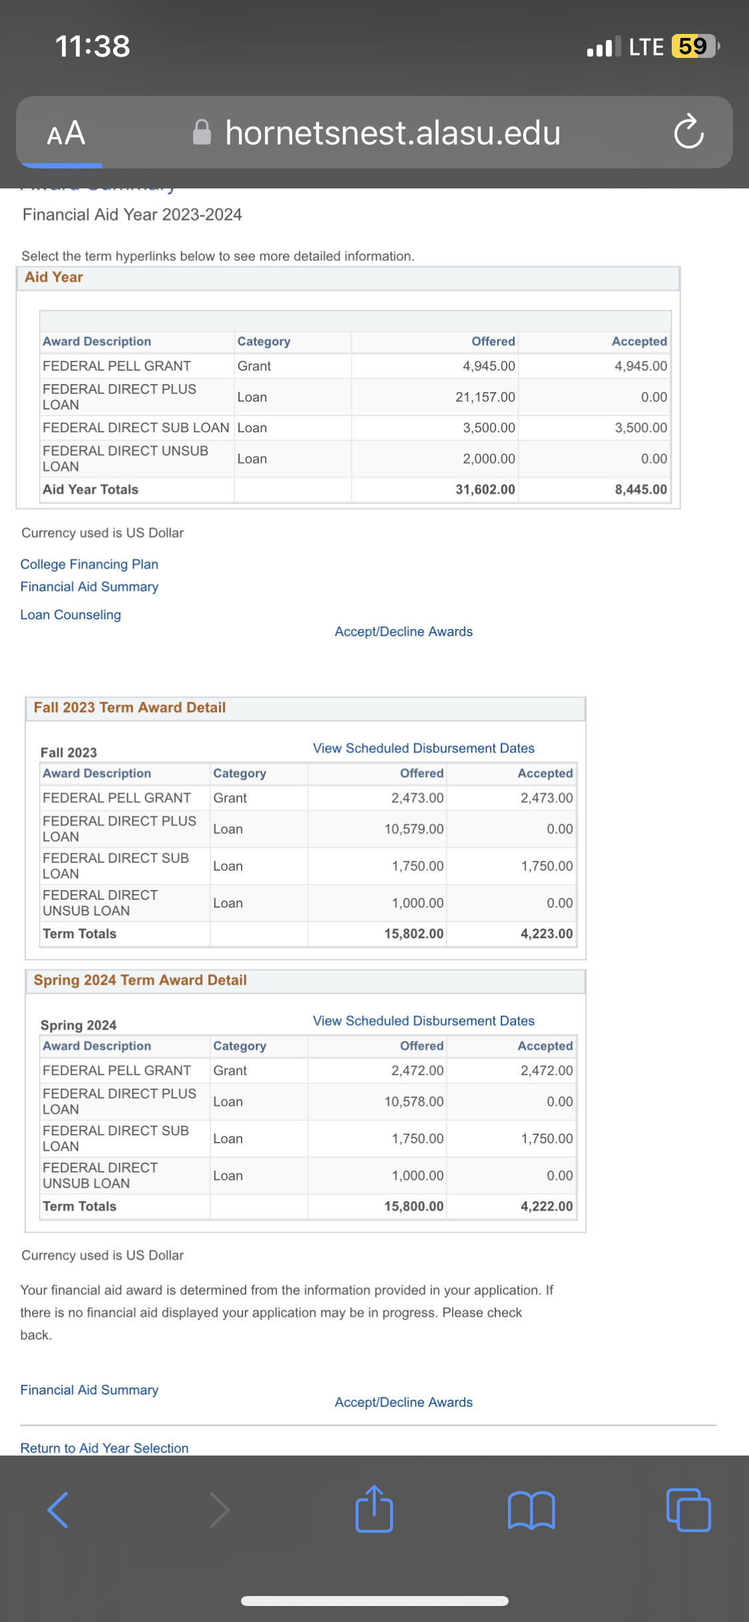View Scheduled Disbursement Dates for Spring 2024
Screen dimensions: 749x1622
[423, 1021]
